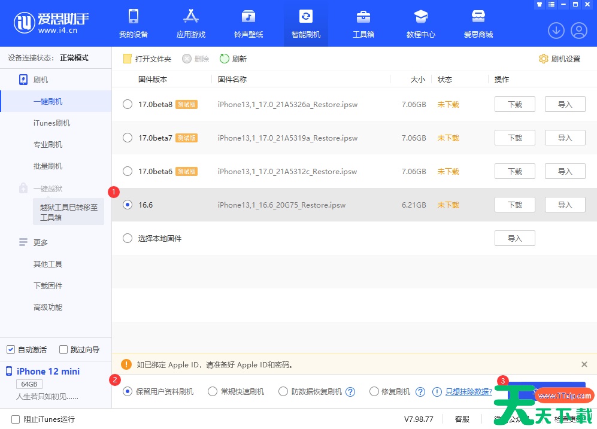This screenshot has width=597, height=429.
Task: Select the 17.0beta8 firmware radio button
Action: coord(128,104)
